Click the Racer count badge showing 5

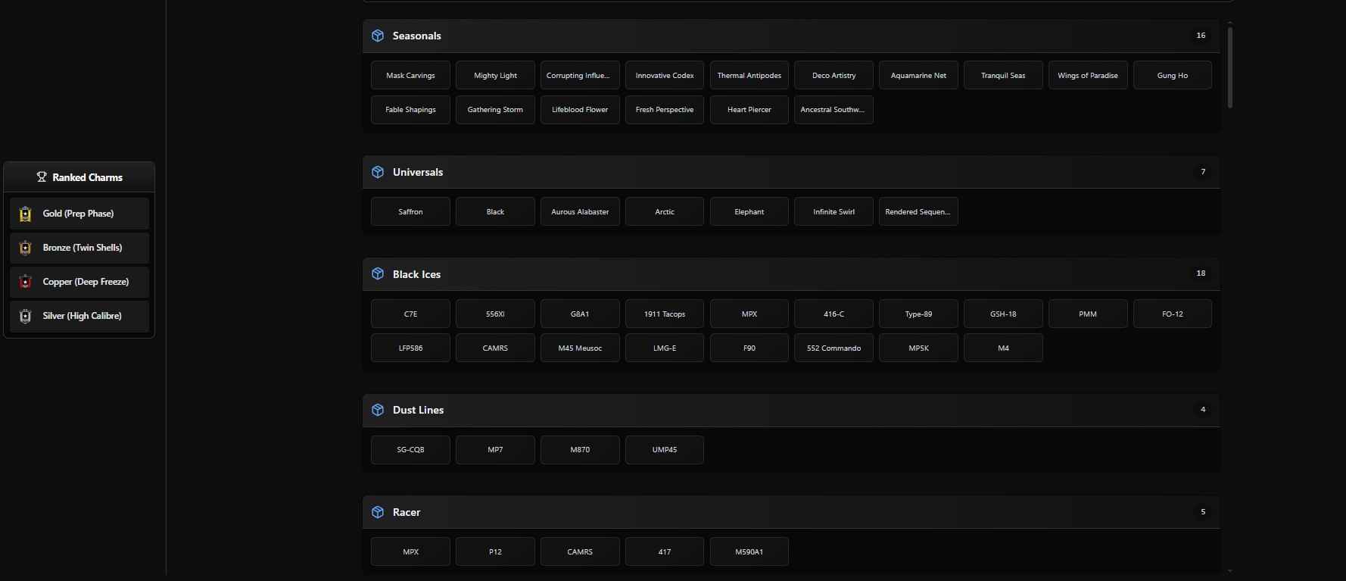(x=1202, y=512)
